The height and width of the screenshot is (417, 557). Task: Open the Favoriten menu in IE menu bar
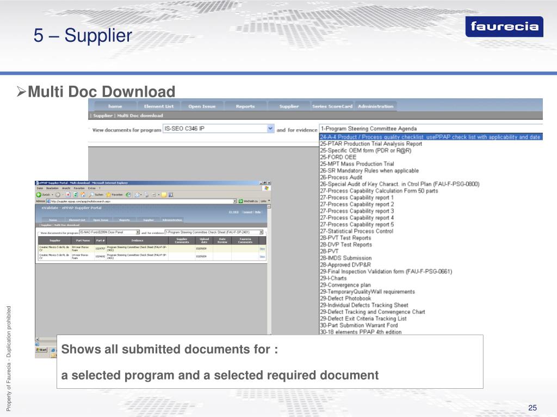coord(79,188)
